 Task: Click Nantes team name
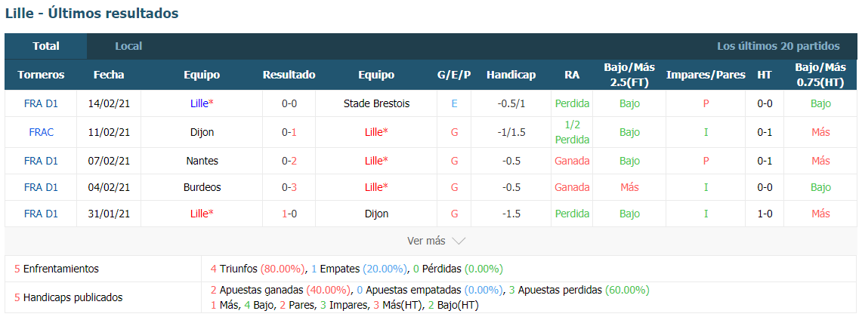pos(202,161)
